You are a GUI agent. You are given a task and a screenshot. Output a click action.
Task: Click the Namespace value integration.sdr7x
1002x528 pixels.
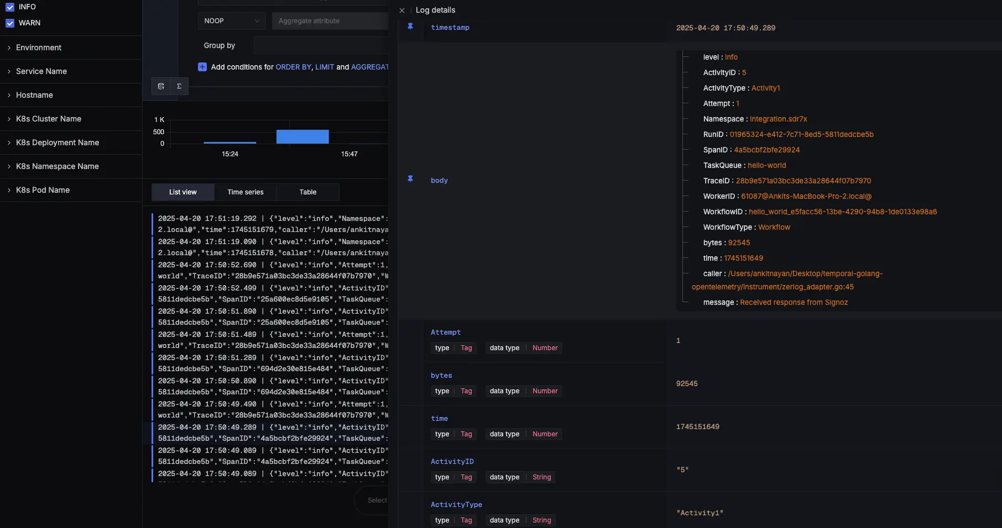coord(778,119)
